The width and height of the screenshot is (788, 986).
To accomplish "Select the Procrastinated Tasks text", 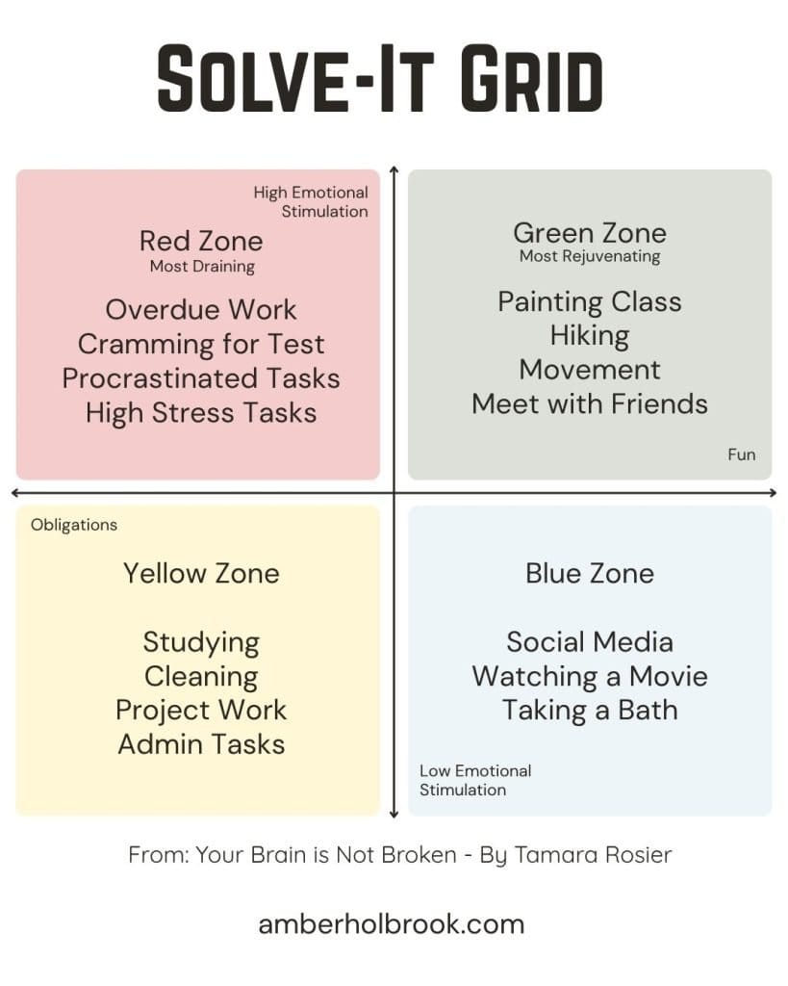I will pyautogui.click(x=201, y=378).
